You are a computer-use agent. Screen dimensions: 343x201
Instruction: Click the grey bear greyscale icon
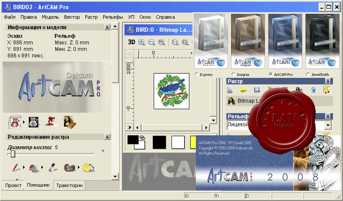34,122
